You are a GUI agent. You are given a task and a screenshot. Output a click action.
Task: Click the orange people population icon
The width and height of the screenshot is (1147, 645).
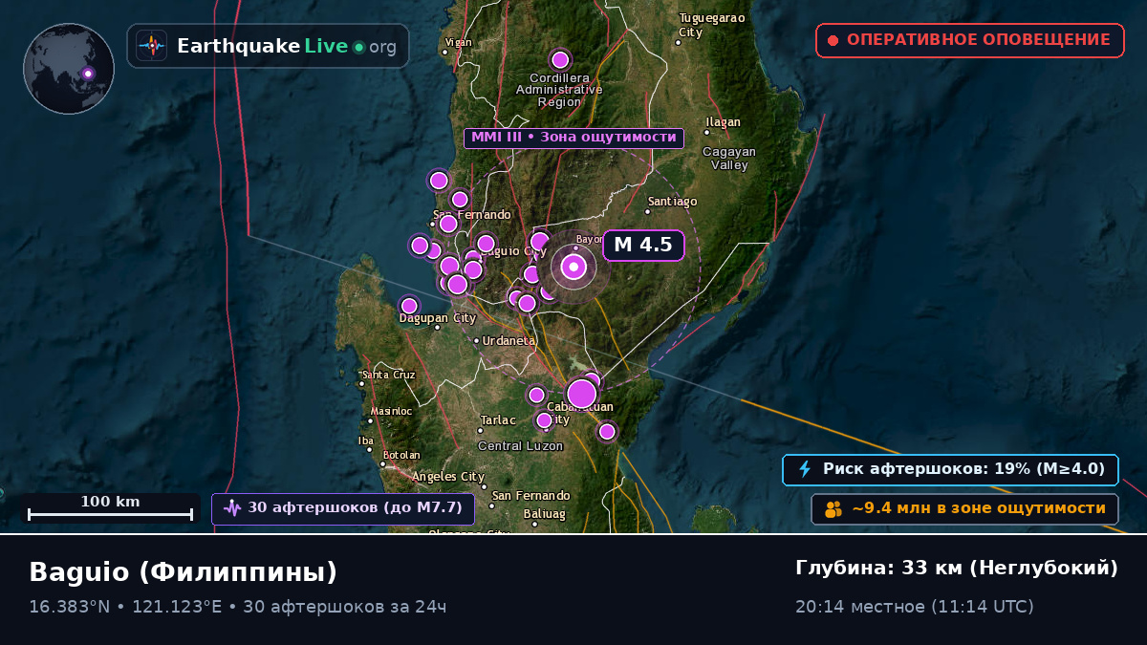click(833, 509)
